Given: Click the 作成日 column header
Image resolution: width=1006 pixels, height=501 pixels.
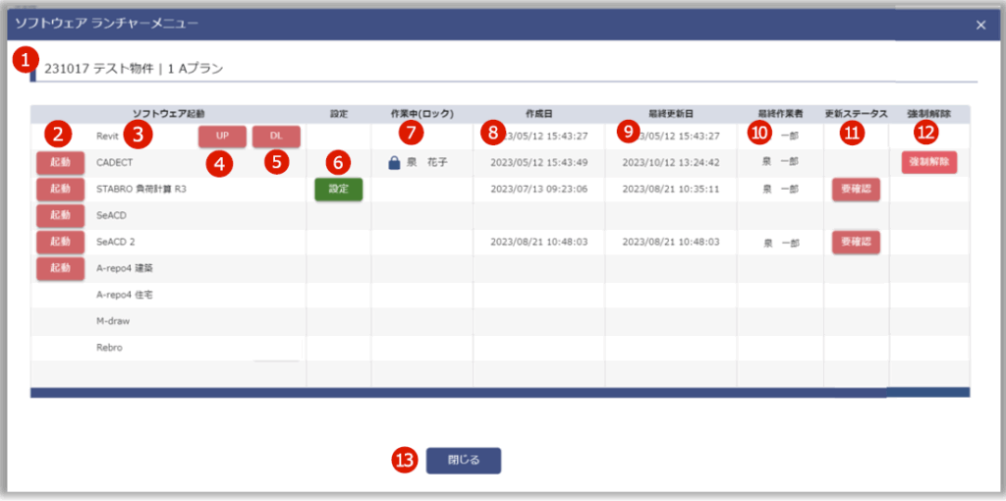Looking at the screenshot, I should click(x=538, y=114).
